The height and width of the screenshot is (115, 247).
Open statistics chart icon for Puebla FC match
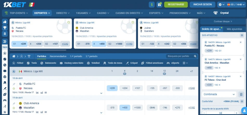pyautogui.click(x=37, y=93)
